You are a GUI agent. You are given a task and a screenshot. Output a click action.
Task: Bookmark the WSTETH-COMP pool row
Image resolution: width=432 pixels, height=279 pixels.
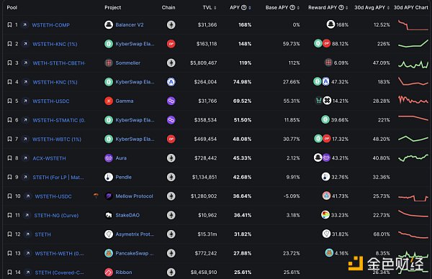click(9, 24)
